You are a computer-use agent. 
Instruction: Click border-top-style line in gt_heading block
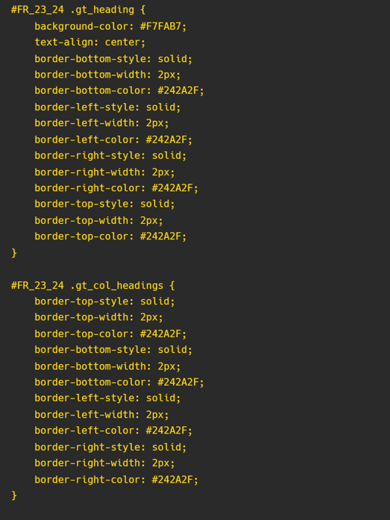[x=104, y=204]
